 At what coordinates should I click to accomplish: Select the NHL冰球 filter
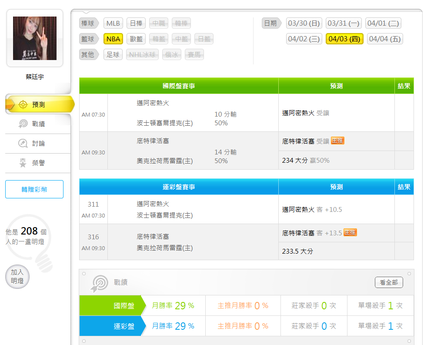142,55
